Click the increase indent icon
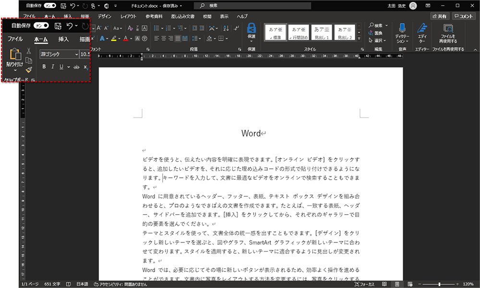Image resolution: width=480 pixels, height=288 pixels. click(x=202, y=28)
